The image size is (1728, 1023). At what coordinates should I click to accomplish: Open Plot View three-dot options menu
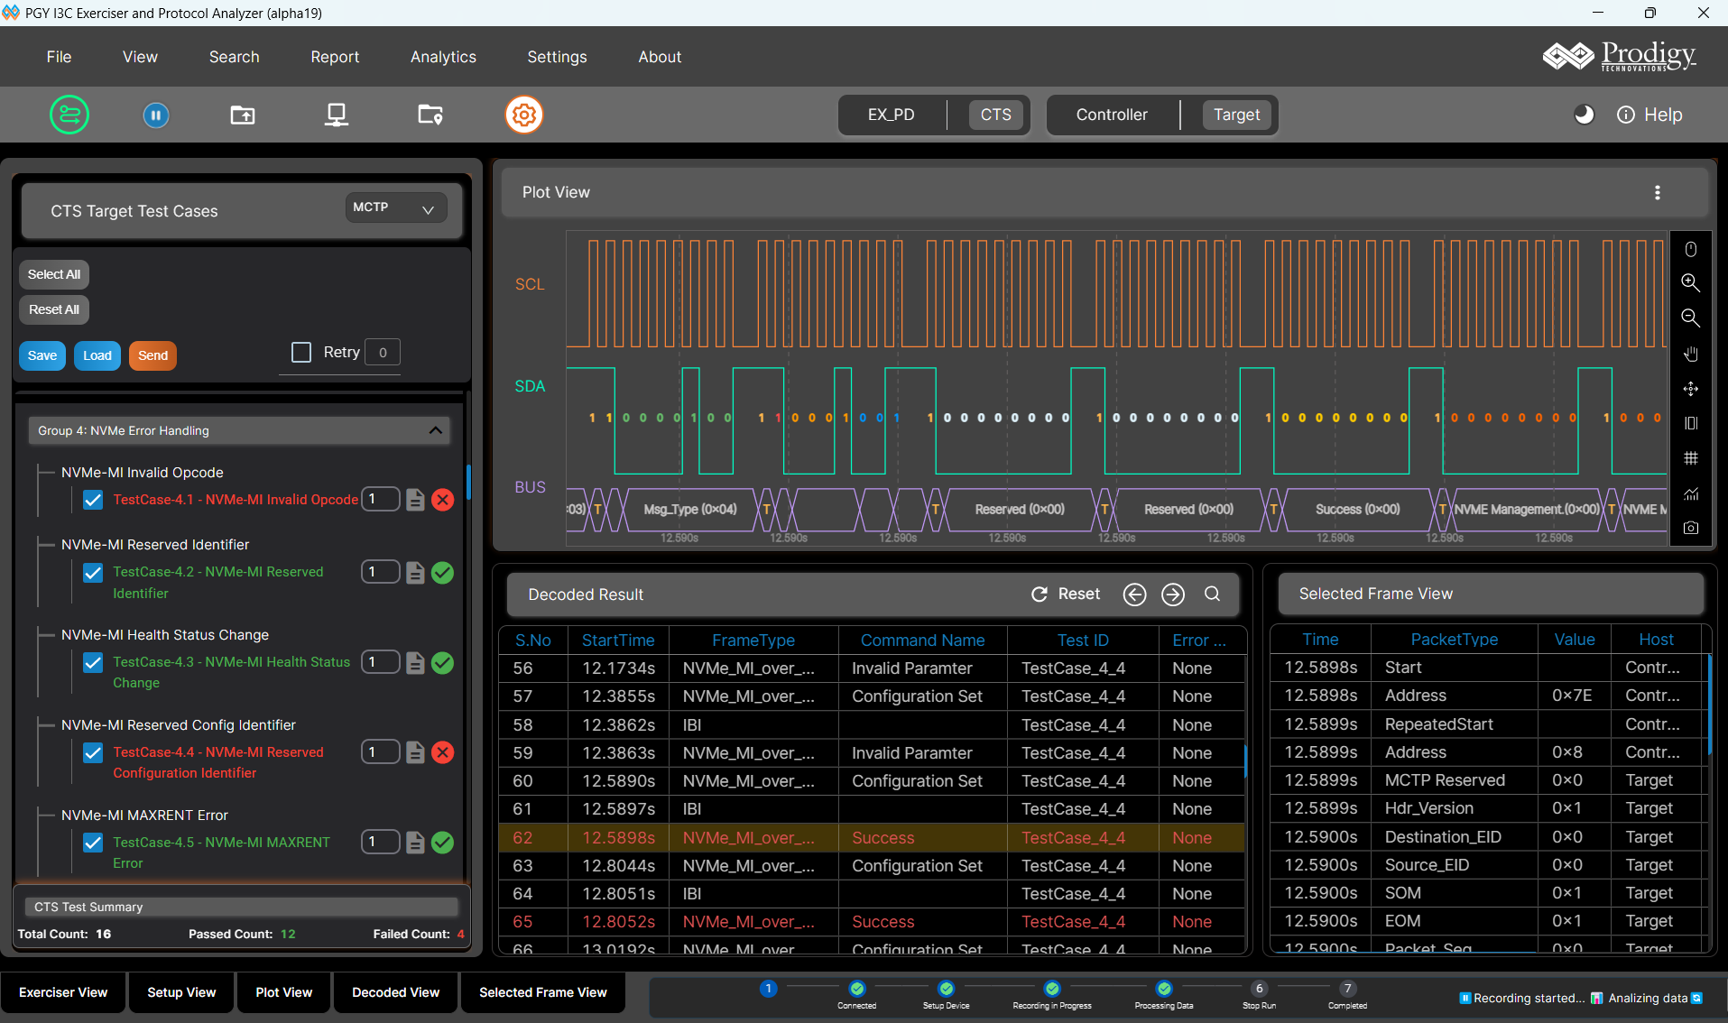(1657, 192)
